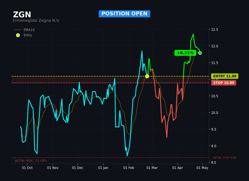Click the 8.5 price axis value
Screen dimensions: 249x181
click(x=214, y=163)
